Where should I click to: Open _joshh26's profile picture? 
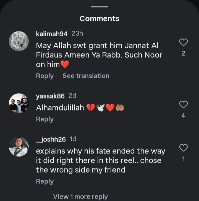(19, 147)
